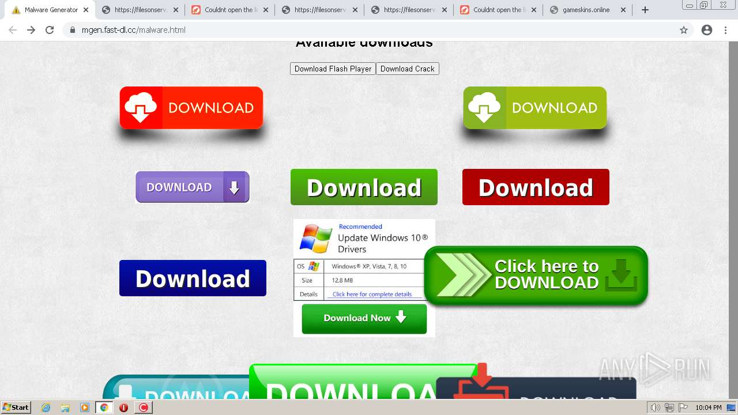Switch to the second filesonserv tab

pyautogui.click(x=320, y=10)
